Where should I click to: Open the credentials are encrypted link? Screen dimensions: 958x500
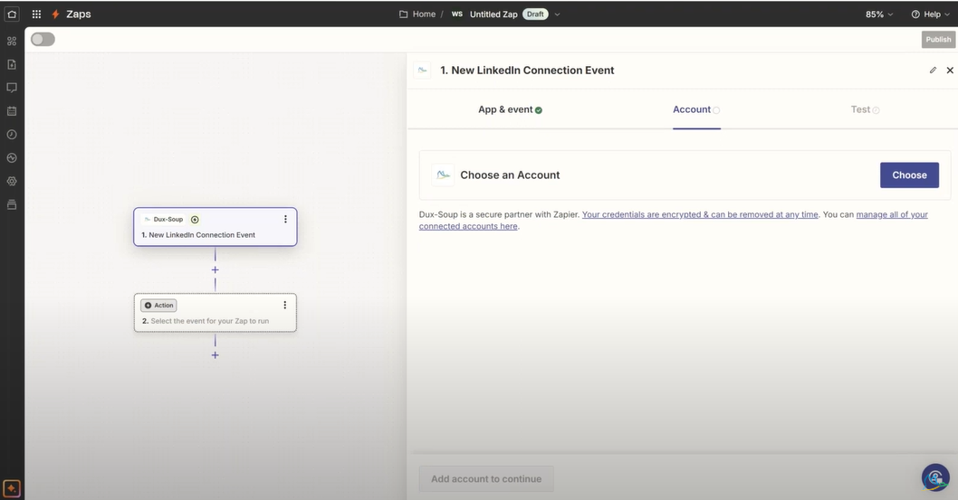point(700,214)
